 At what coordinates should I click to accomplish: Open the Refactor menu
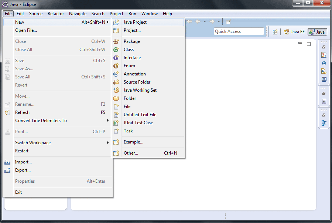pos(55,13)
